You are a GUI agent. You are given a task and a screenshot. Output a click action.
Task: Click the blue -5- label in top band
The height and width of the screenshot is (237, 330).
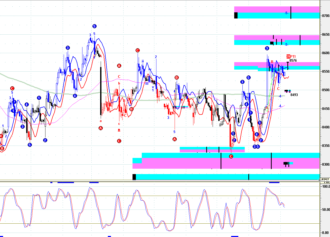[287, 13]
